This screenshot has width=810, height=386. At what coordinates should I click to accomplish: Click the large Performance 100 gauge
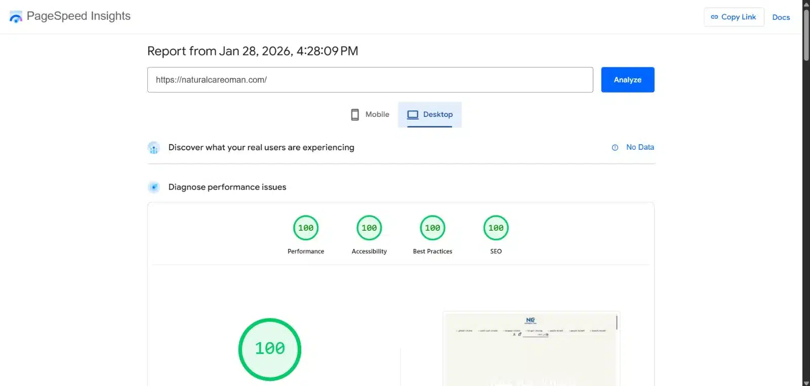270,349
